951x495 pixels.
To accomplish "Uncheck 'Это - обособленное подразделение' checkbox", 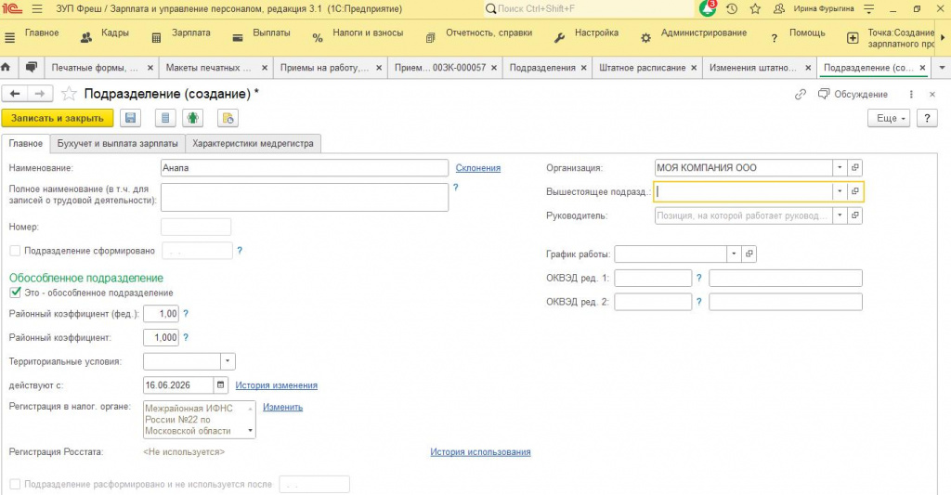I will [15, 293].
